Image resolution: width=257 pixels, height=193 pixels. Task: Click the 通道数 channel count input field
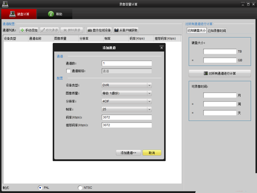[x=126, y=63]
